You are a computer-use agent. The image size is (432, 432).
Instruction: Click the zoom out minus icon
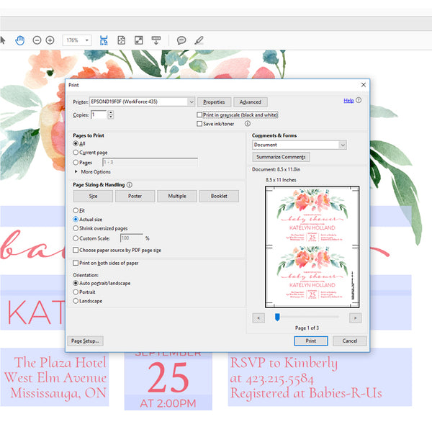37,40
